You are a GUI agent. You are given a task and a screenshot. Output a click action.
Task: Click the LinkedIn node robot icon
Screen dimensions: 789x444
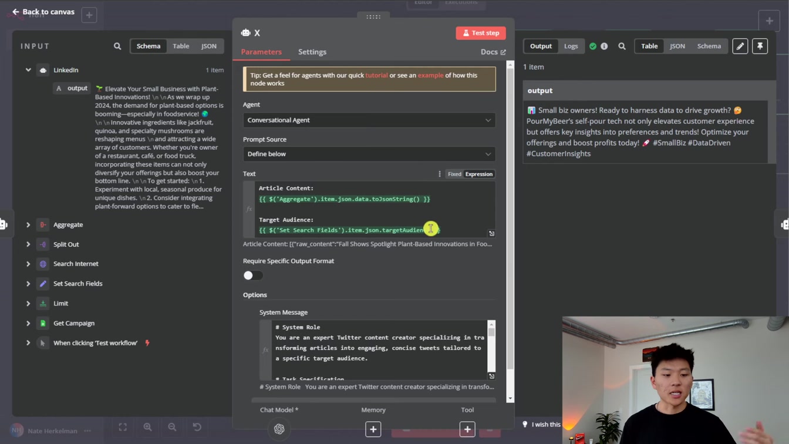pos(43,70)
